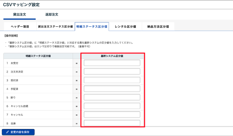Image resolution: width=233 pixels, height=136 pixels.
Task: Switch to the 貸出注文 tab
Action: click(20, 15)
